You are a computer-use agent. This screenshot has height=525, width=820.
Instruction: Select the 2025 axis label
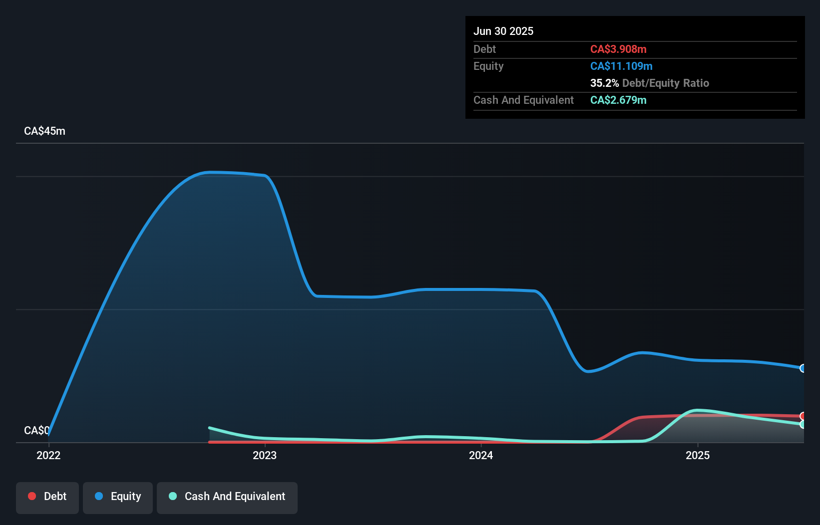coord(698,455)
